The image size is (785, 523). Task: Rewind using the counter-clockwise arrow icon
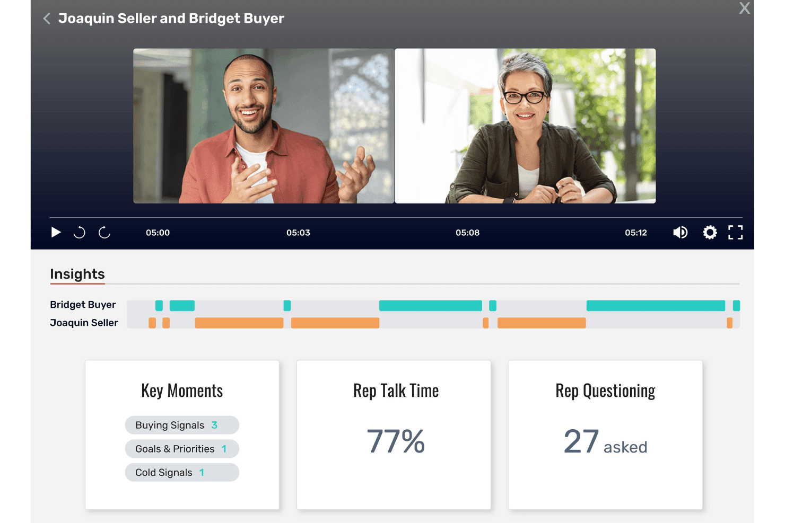pyautogui.click(x=80, y=232)
